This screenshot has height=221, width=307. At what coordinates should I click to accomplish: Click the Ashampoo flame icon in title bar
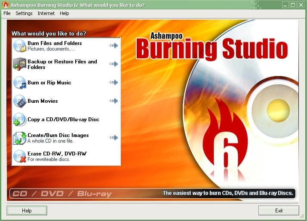coord(6,5)
